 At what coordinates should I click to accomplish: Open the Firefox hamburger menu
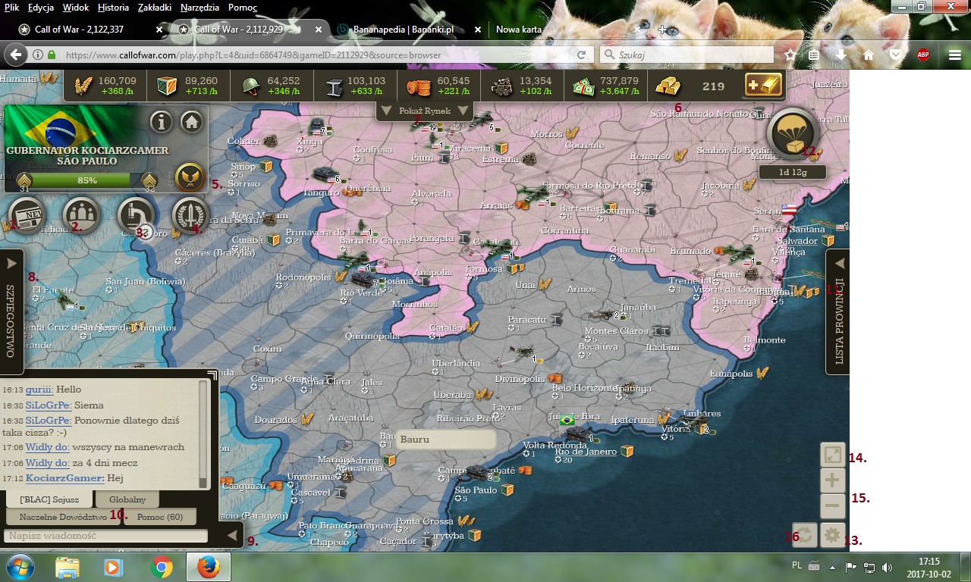(x=955, y=55)
